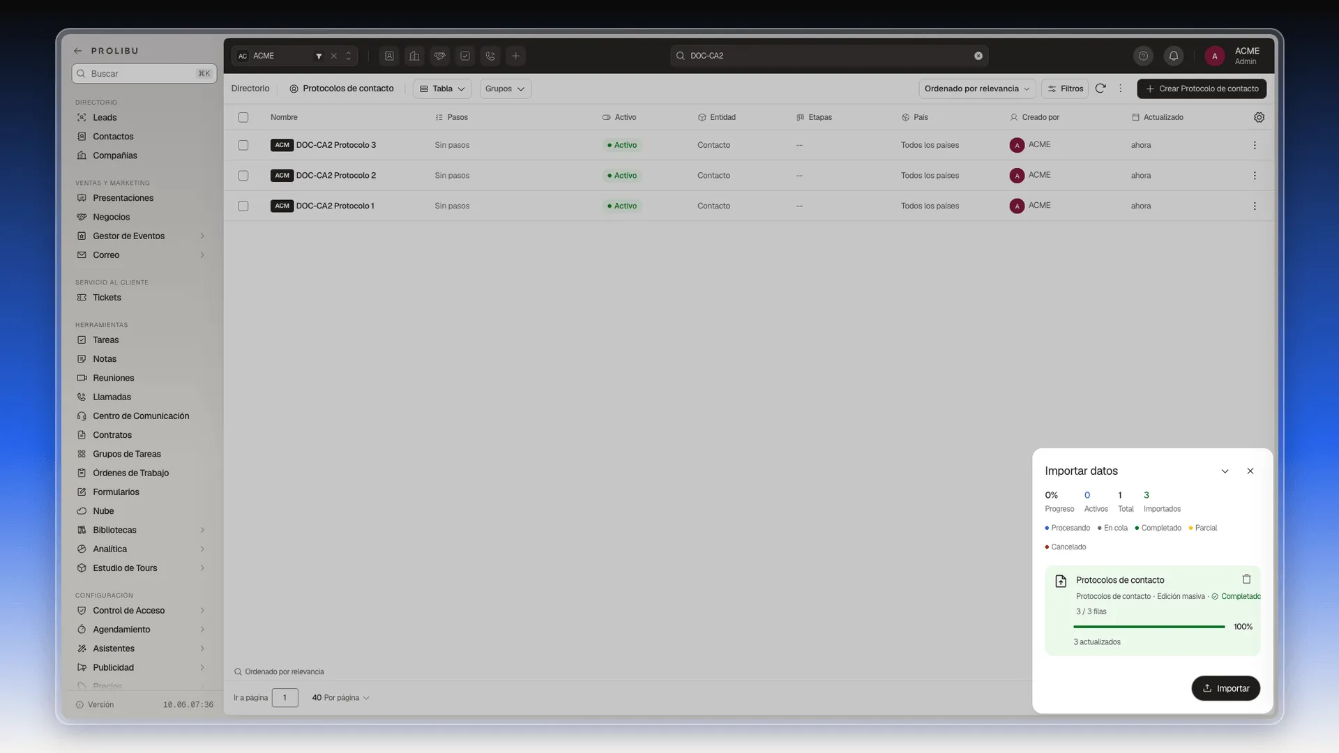
Task: Open the ACME workspace selector
Action: click(294, 56)
